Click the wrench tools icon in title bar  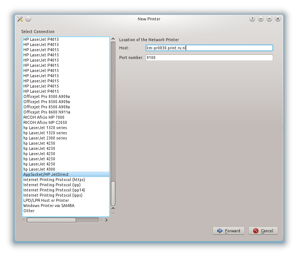[x=20, y=19]
